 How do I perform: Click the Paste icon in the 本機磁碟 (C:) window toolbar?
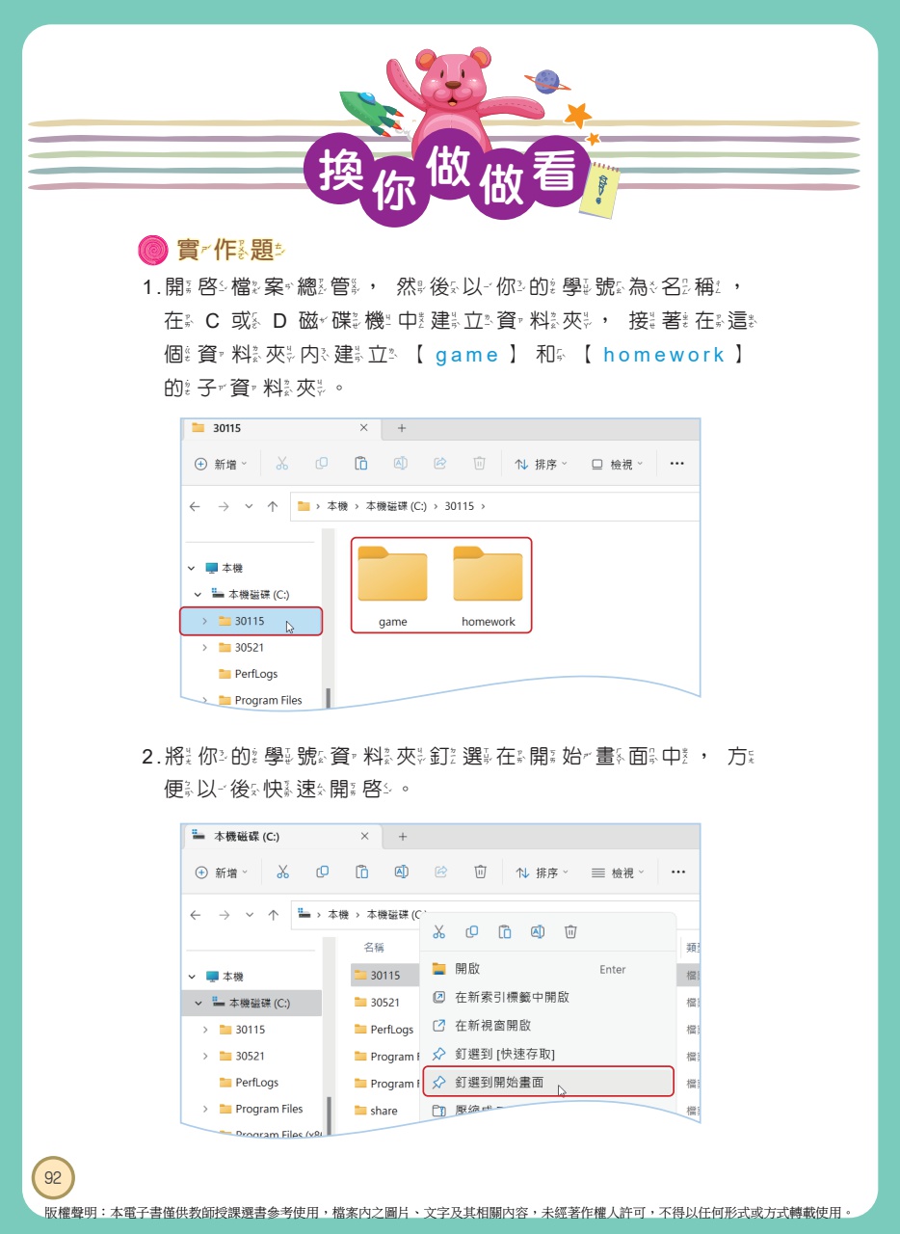tap(361, 872)
